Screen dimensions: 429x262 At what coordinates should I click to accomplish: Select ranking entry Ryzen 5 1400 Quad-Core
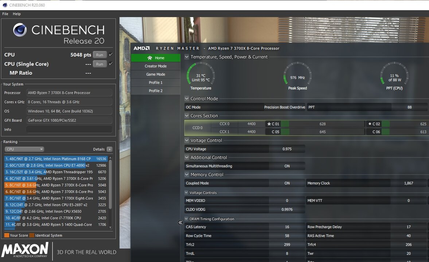pyautogui.click(x=56, y=225)
